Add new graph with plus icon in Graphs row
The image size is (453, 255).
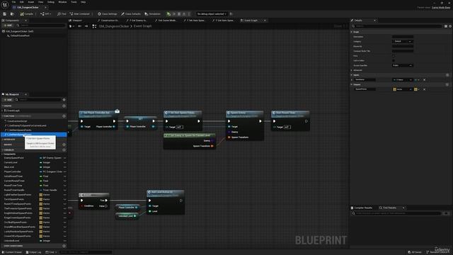64,106
